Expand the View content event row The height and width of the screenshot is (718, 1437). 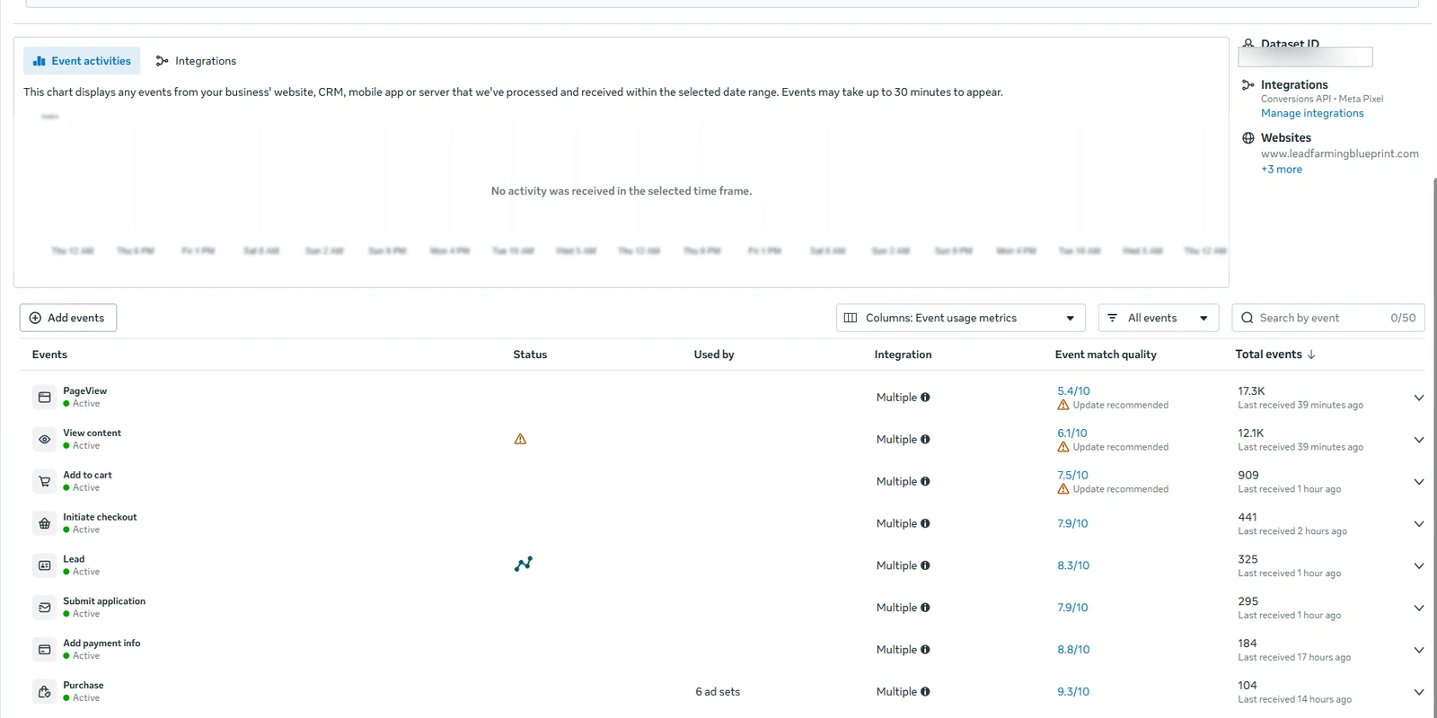pyautogui.click(x=1419, y=440)
